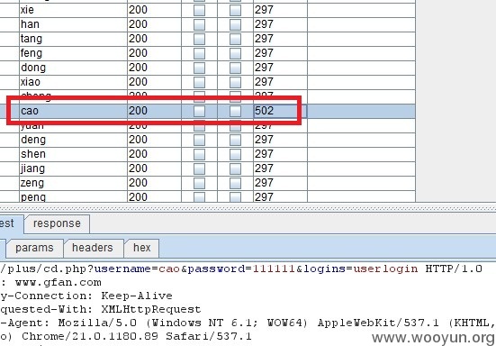Toggle the left checkbox in the han row
Image resolution: width=496 pixels, height=346 pixels.
point(199,24)
